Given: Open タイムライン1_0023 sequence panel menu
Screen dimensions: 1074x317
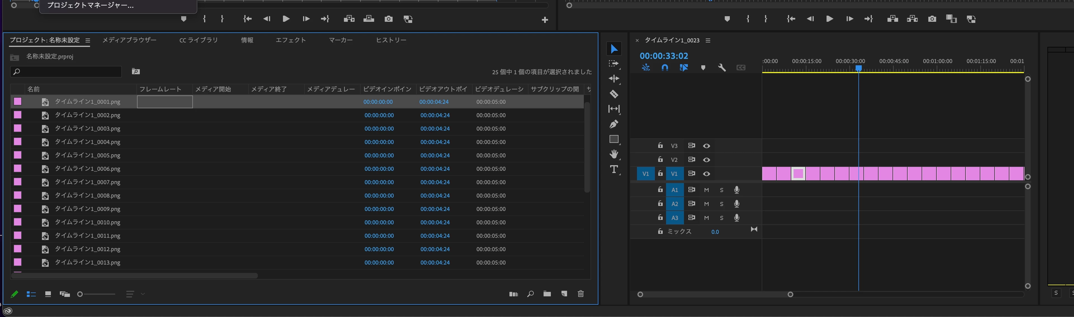Looking at the screenshot, I should point(708,40).
